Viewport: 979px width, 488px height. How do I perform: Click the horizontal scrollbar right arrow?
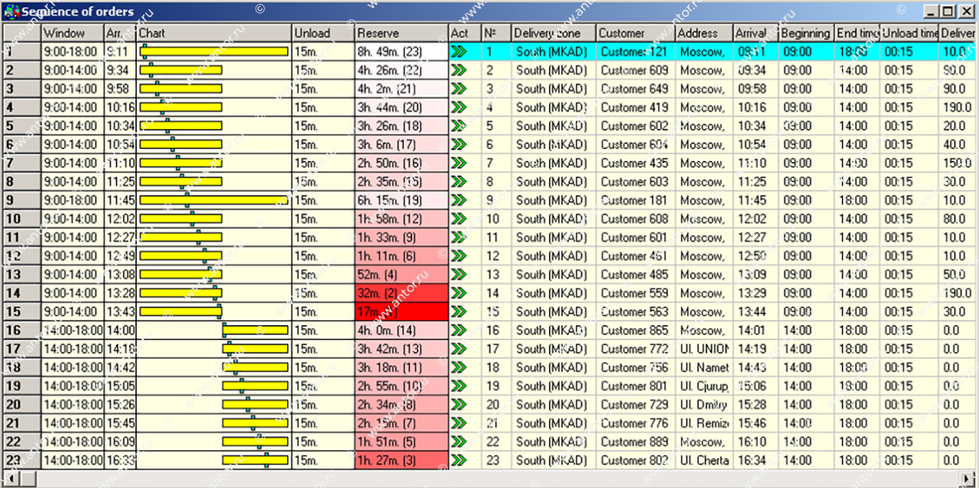[x=965, y=479]
